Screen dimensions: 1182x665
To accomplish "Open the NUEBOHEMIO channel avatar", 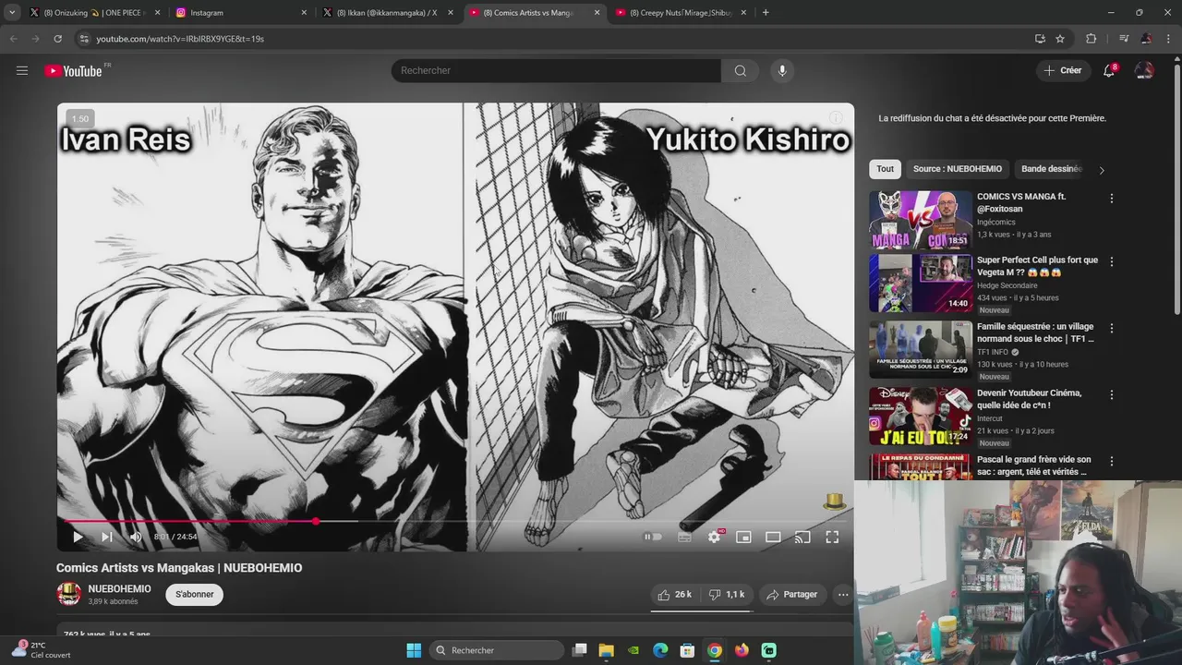I will tap(69, 594).
